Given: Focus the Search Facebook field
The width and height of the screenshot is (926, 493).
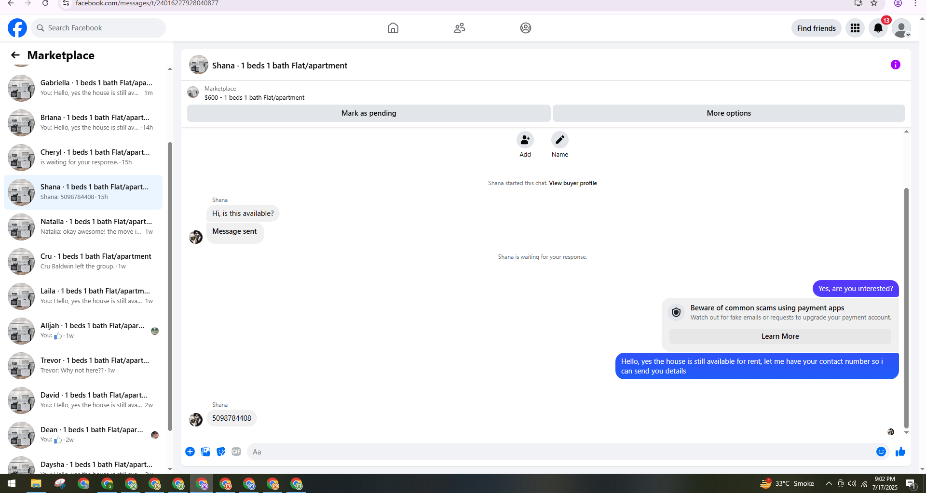Looking at the screenshot, I should coord(98,28).
